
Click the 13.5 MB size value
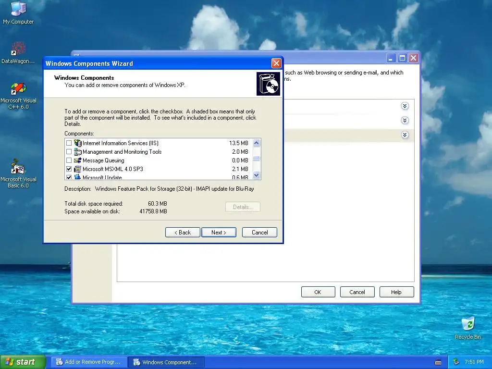[238, 143]
